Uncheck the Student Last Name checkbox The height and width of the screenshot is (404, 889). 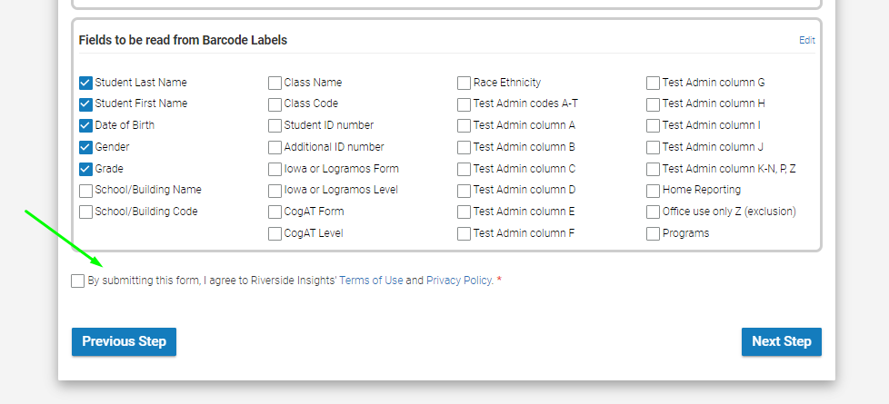coord(85,84)
